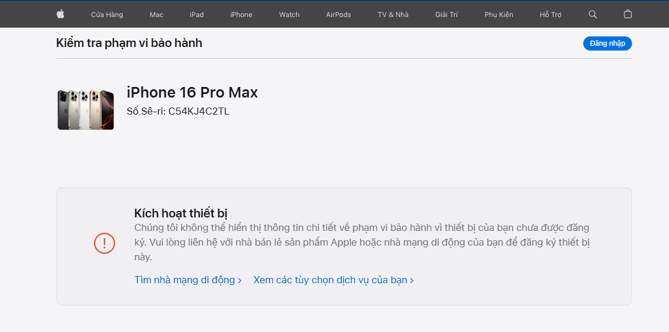The height and width of the screenshot is (332, 669).
Task: Select AirPods in the navigation bar
Action: pyautogui.click(x=338, y=15)
